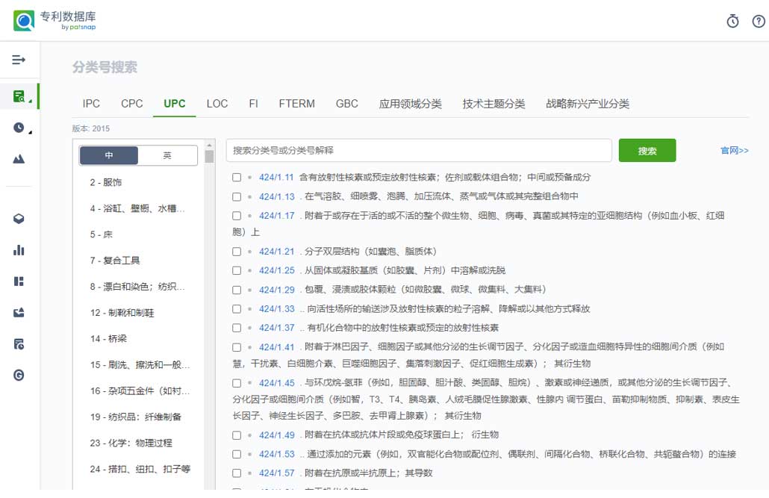Open the 官网>> link
Screen dimensions: 769x498
point(734,151)
